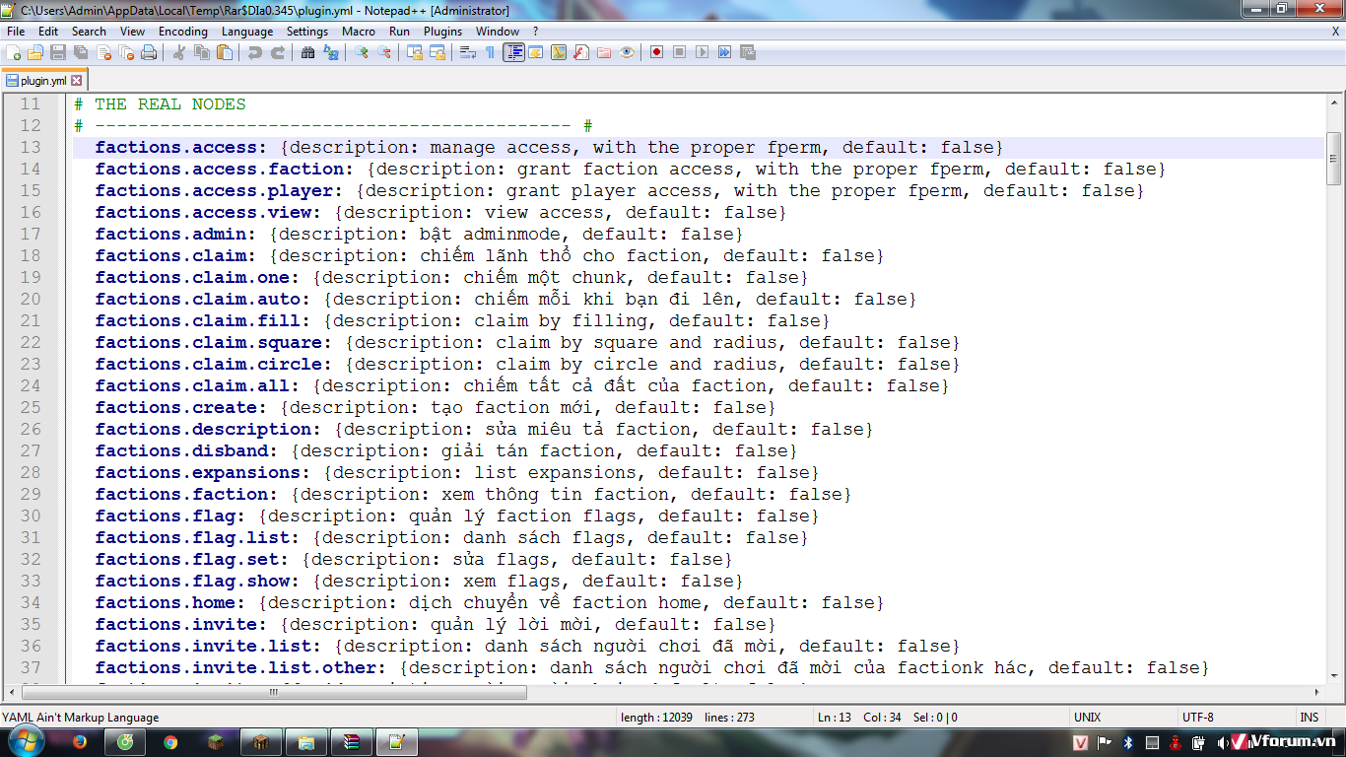This screenshot has height=757, width=1346.
Task: Open the Plugins menu
Action: point(443,32)
